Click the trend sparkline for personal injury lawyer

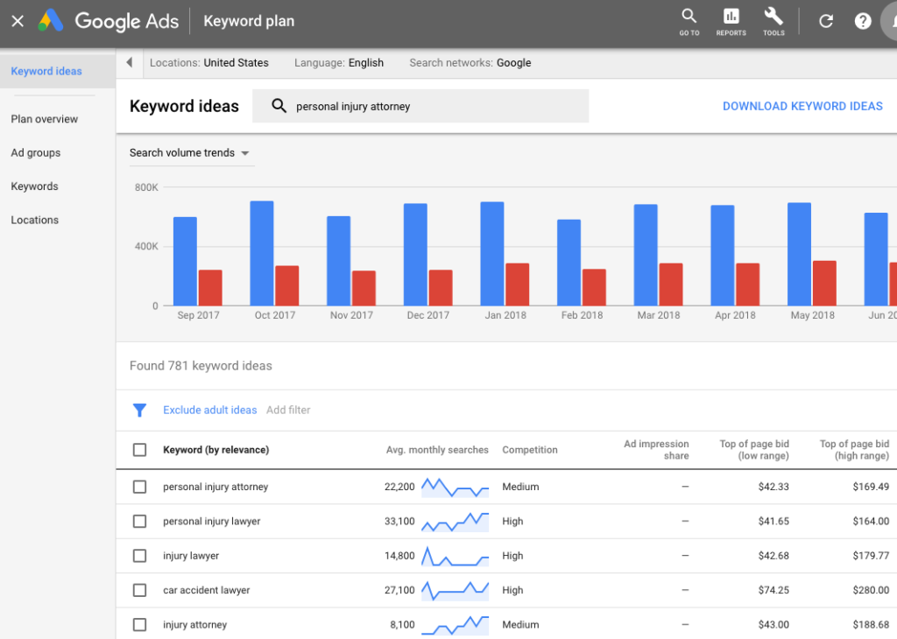456,522
